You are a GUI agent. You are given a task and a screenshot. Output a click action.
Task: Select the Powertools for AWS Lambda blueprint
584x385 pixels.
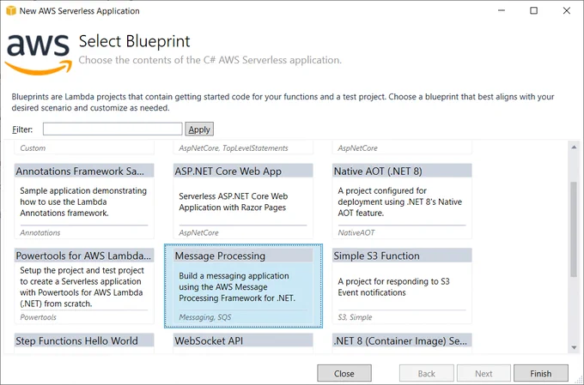(84, 286)
